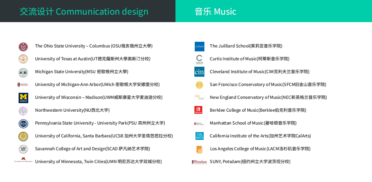Click the Curtis Institute logo
The image size is (372, 182).
199,60
